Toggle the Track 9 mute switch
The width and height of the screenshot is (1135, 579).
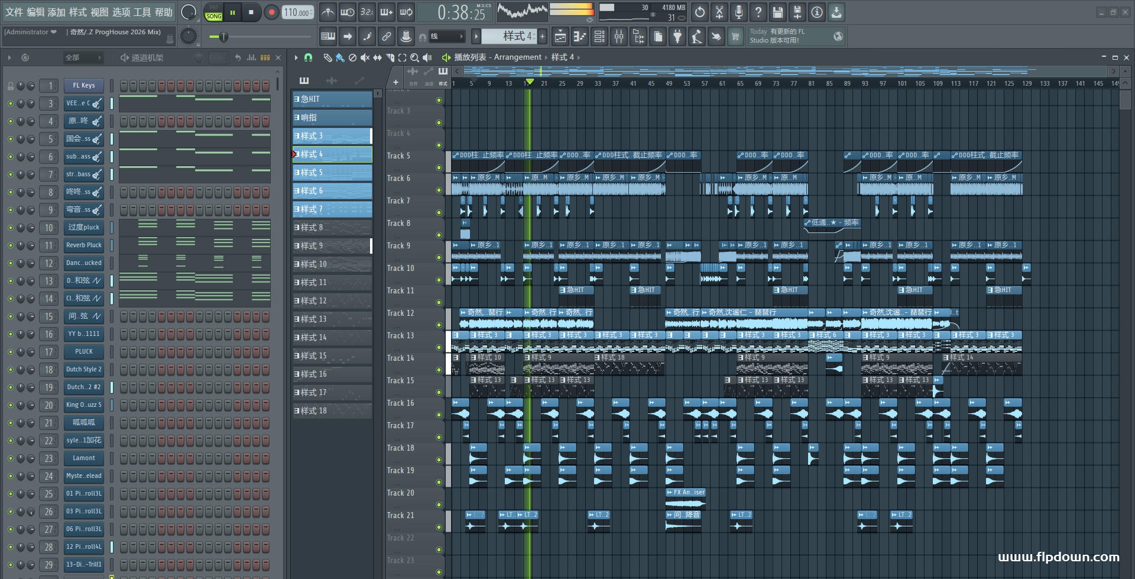pos(439,257)
